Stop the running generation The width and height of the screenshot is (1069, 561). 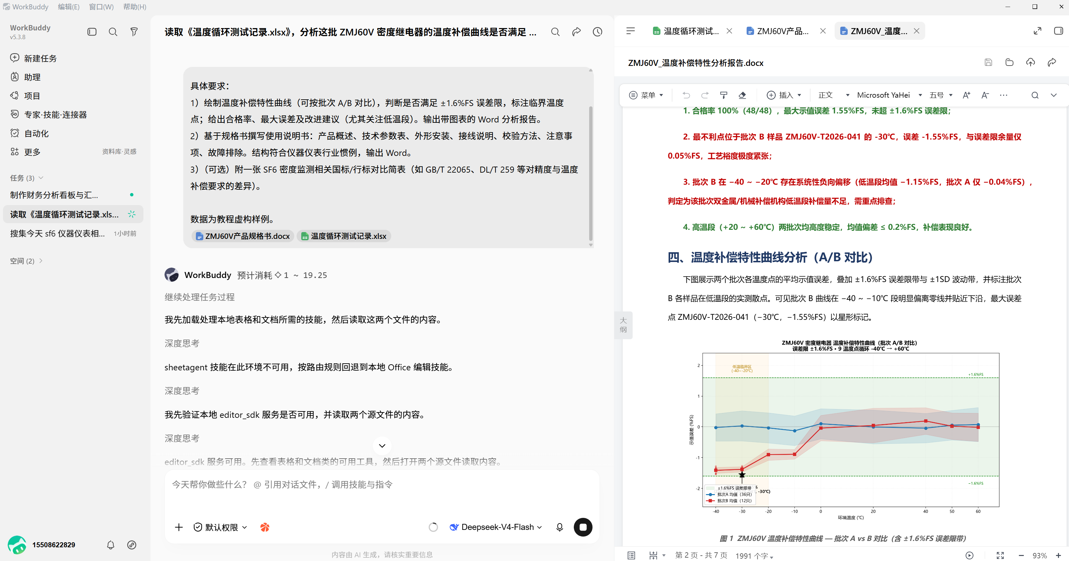tap(582, 527)
